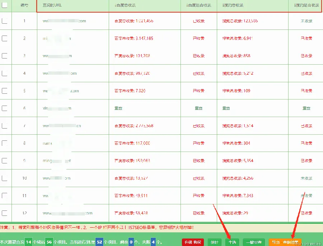Open the 统计 statistics button
Screen dimensions: 323x246
(215, 242)
